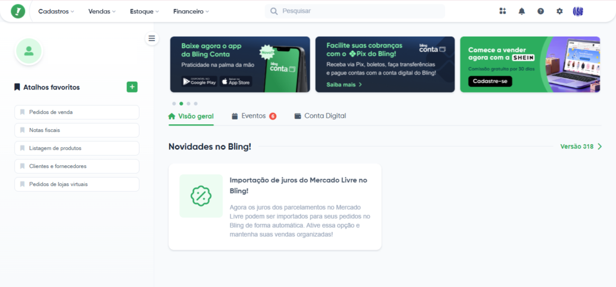Switch to the Eventos tab
Image resolution: width=616 pixels, height=287 pixels.
[x=254, y=116]
